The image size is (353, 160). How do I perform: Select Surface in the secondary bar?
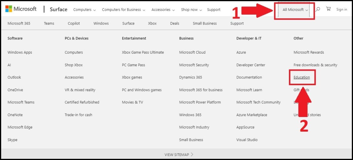coord(128,23)
